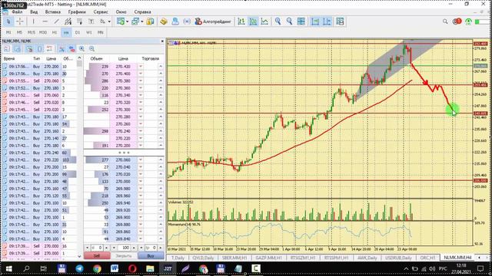Switch chart to candlestick mode
Screen dimensions: 492x276
[x=253, y=21]
